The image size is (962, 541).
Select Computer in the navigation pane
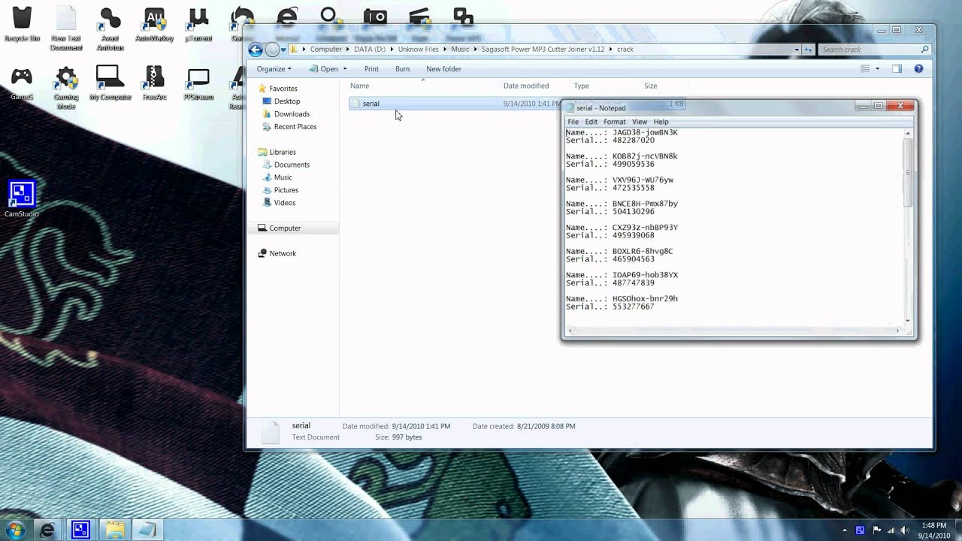pyautogui.click(x=285, y=228)
